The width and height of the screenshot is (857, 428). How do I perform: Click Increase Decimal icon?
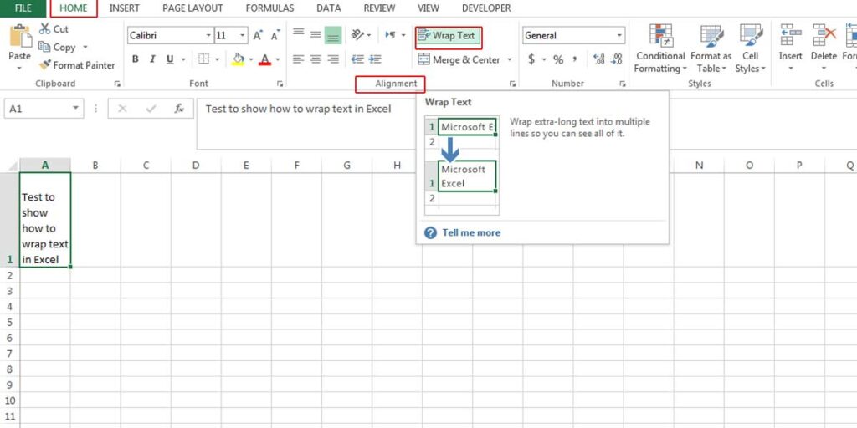point(599,59)
